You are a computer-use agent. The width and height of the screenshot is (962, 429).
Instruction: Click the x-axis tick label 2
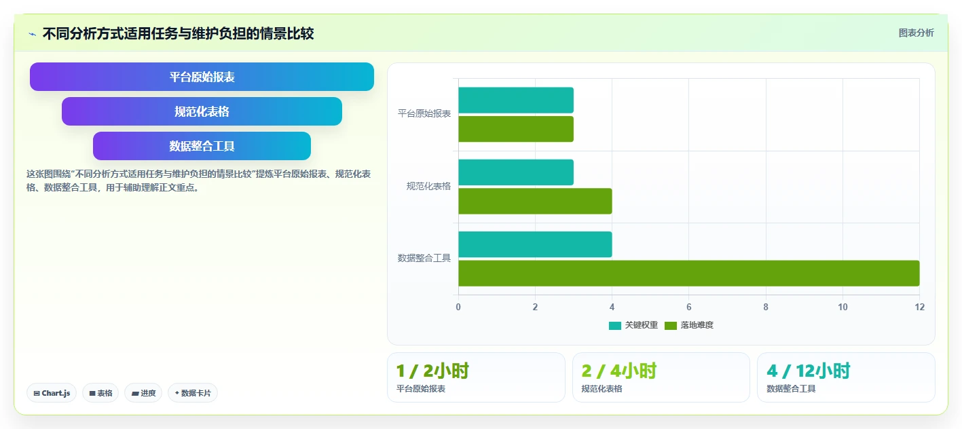coord(535,307)
